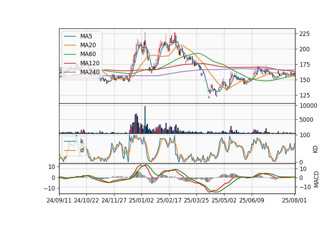Click the 24/10/22 date axis label
Viewport: 328px width, 236px height.
[86, 200]
